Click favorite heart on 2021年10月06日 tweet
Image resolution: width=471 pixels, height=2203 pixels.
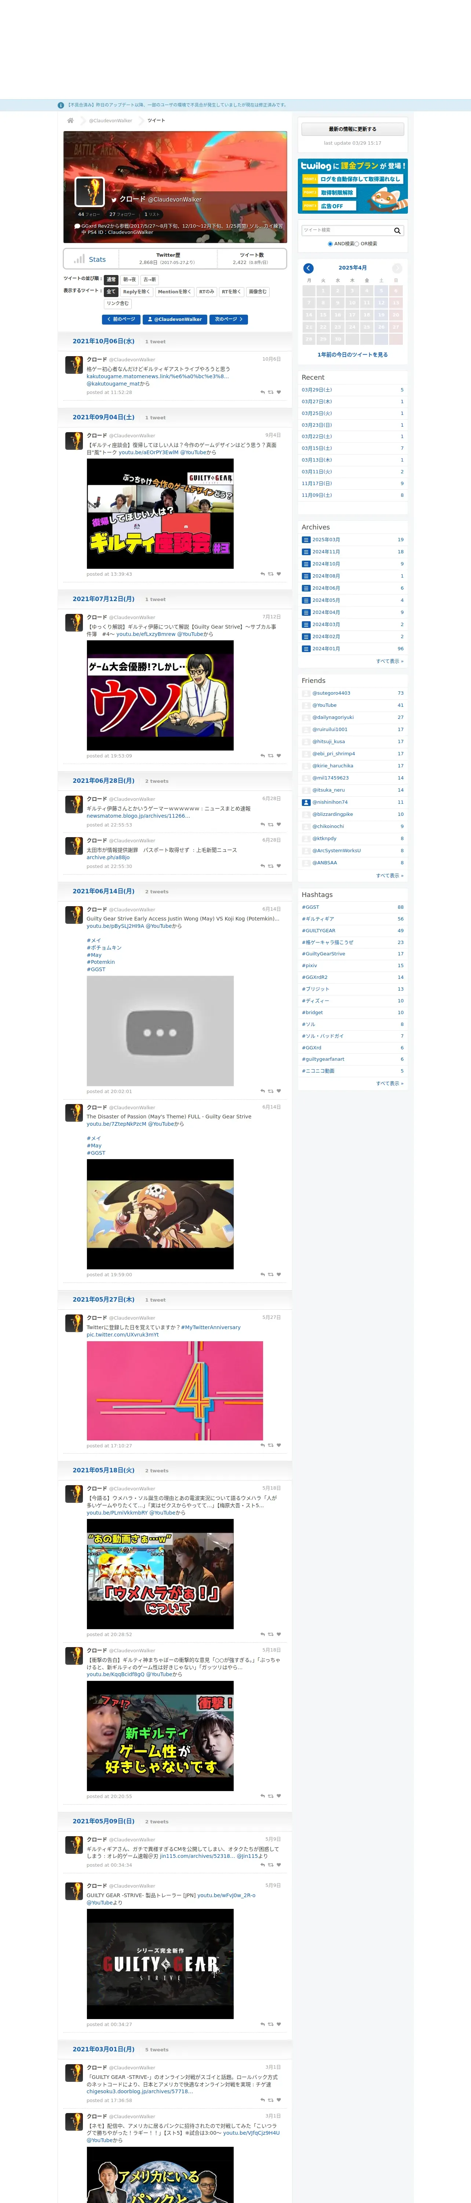[x=279, y=392]
